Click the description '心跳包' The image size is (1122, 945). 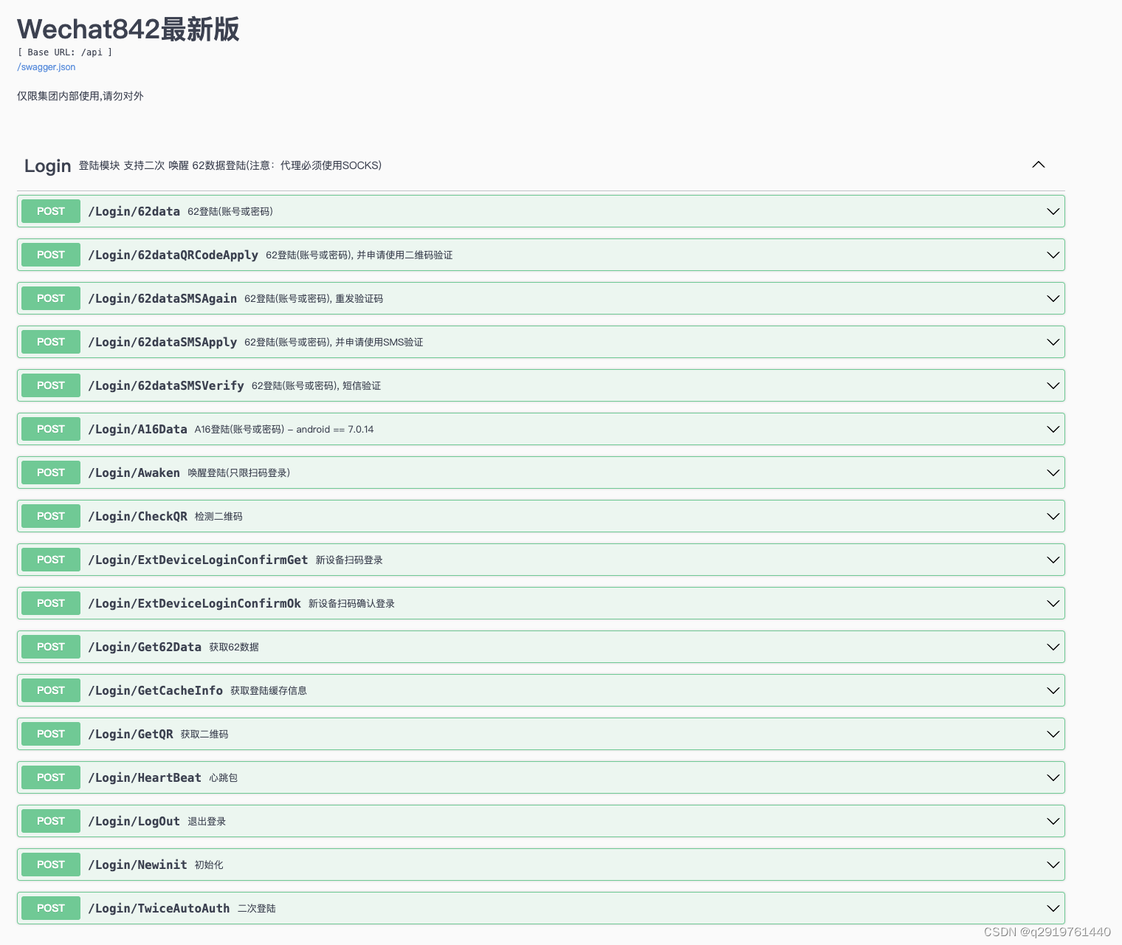coord(223,777)
